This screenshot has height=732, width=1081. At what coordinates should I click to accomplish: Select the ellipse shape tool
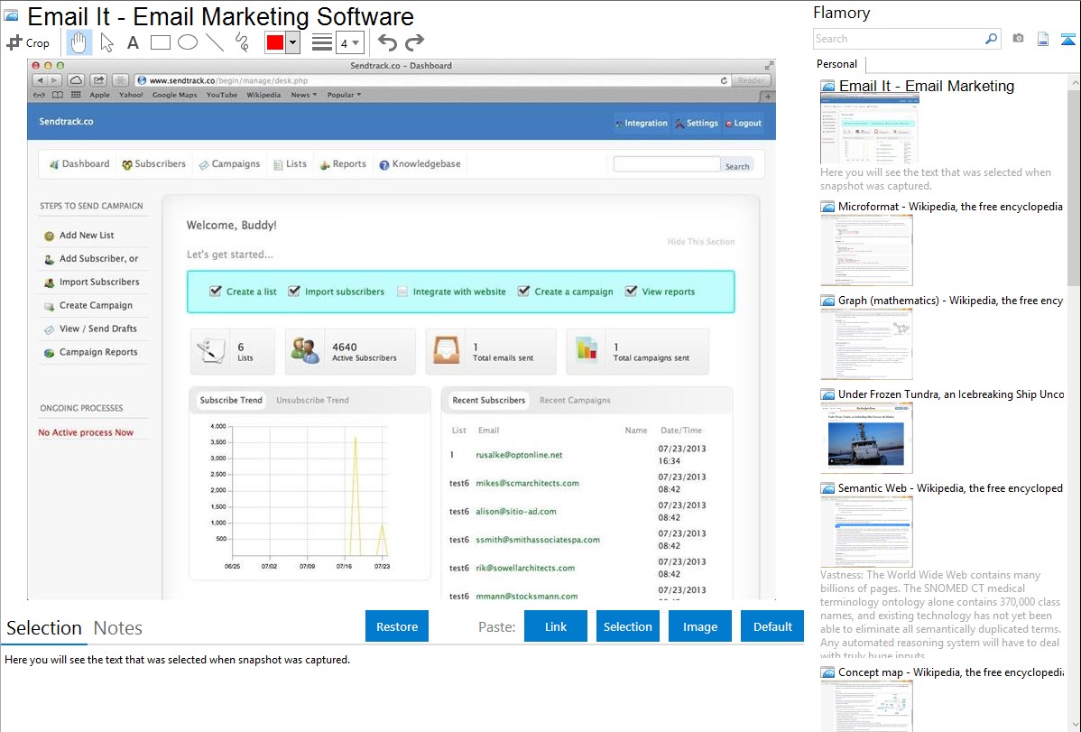(x=188, y=42)
